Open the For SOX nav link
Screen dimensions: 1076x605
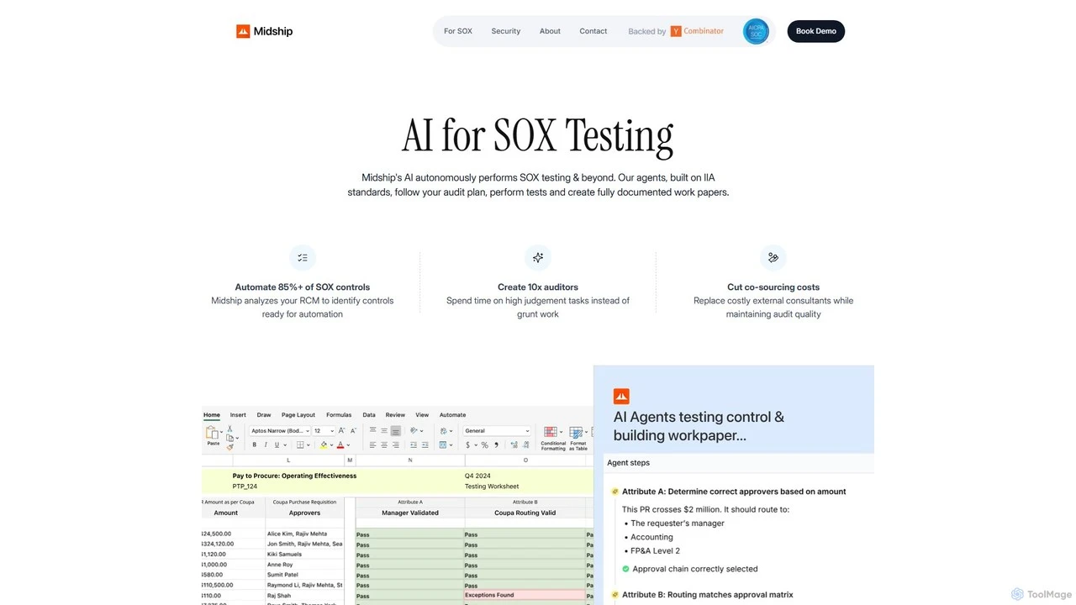tap(458, 31)
